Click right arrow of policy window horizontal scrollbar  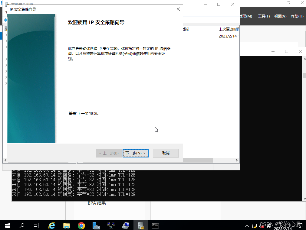pos(236,160)
